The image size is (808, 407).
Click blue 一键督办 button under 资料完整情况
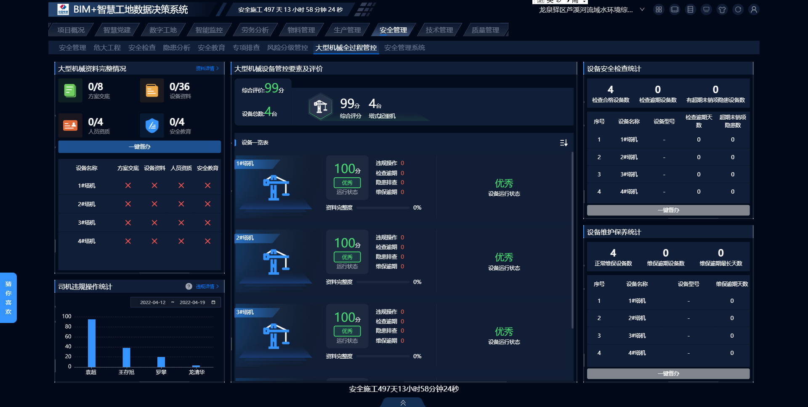coord(139,147)
